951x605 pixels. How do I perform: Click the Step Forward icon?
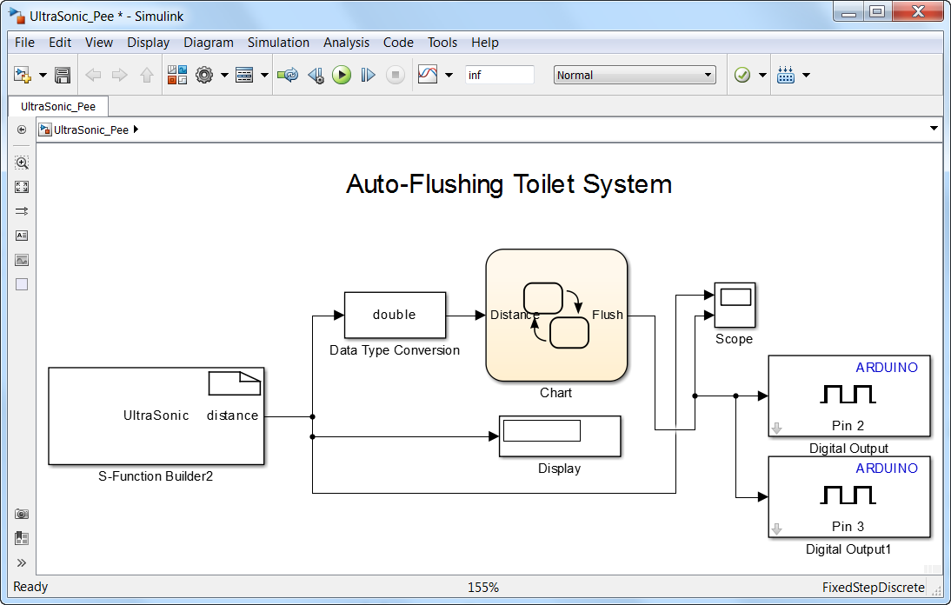tap(368, 76)
